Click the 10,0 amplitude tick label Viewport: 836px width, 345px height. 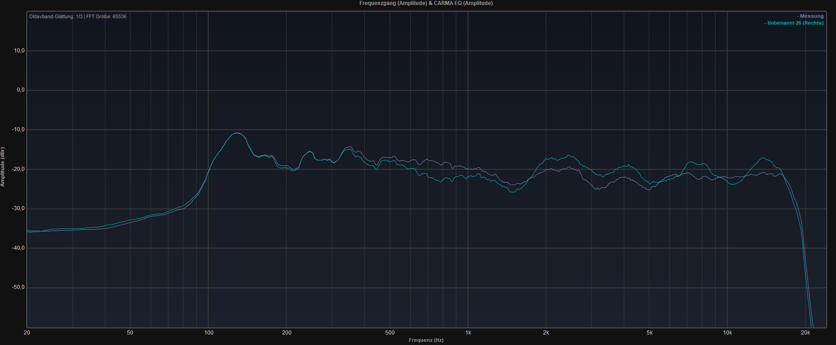(19, 51)
